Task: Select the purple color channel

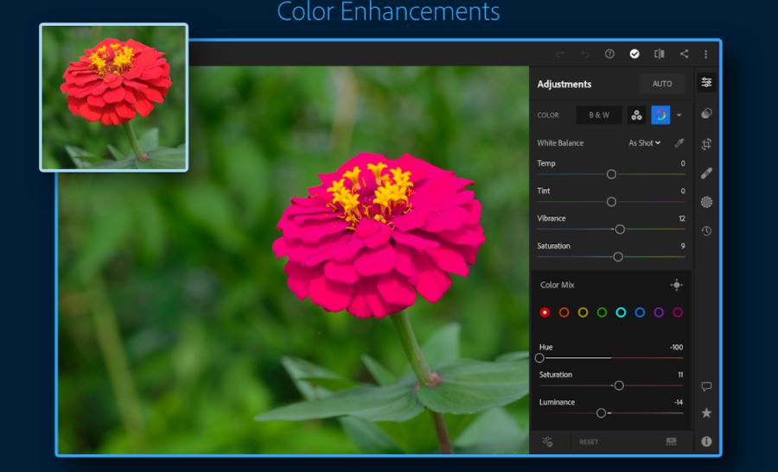Action: coord(659,312)
